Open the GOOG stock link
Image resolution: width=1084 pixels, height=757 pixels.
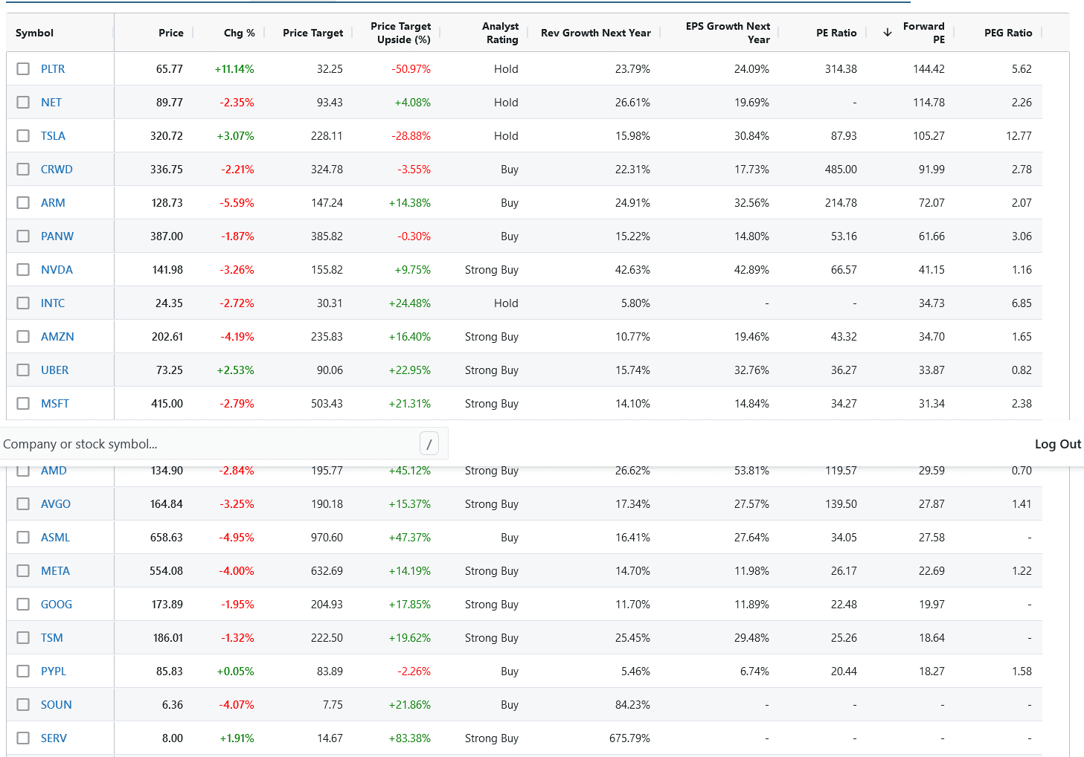tap(57, 604)
